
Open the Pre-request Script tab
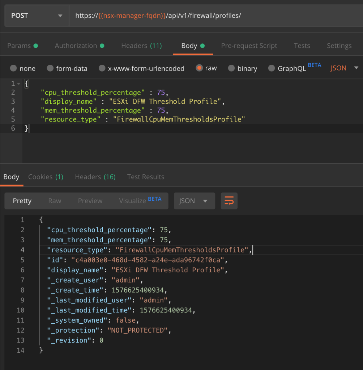249,46
